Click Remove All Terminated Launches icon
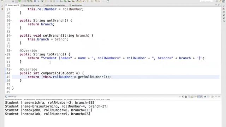 (x=186, y=97)
